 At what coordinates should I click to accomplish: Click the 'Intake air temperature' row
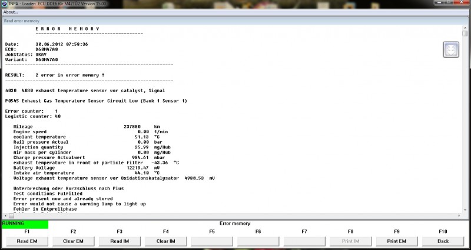click(x=87, y=173)
